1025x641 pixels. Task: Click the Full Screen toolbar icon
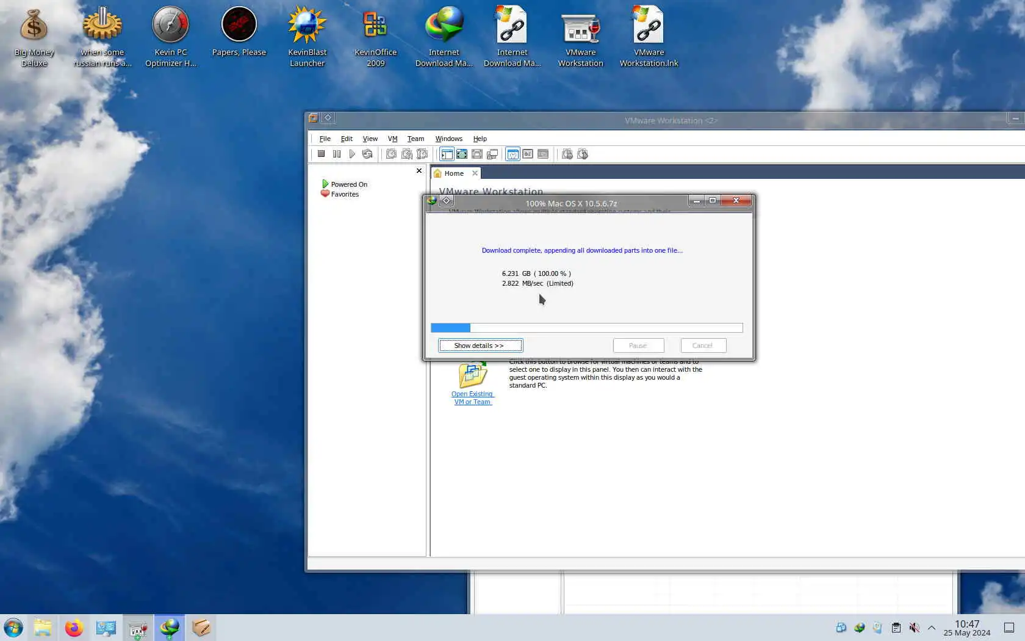(x=477, y=154)
